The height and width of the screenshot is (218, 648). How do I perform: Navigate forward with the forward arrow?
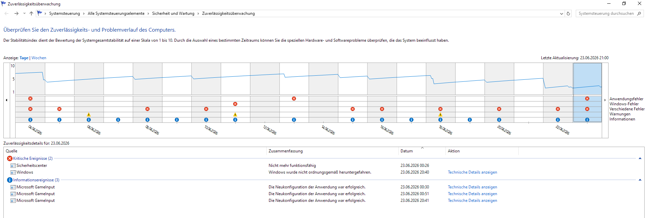[x=16, y=13]
